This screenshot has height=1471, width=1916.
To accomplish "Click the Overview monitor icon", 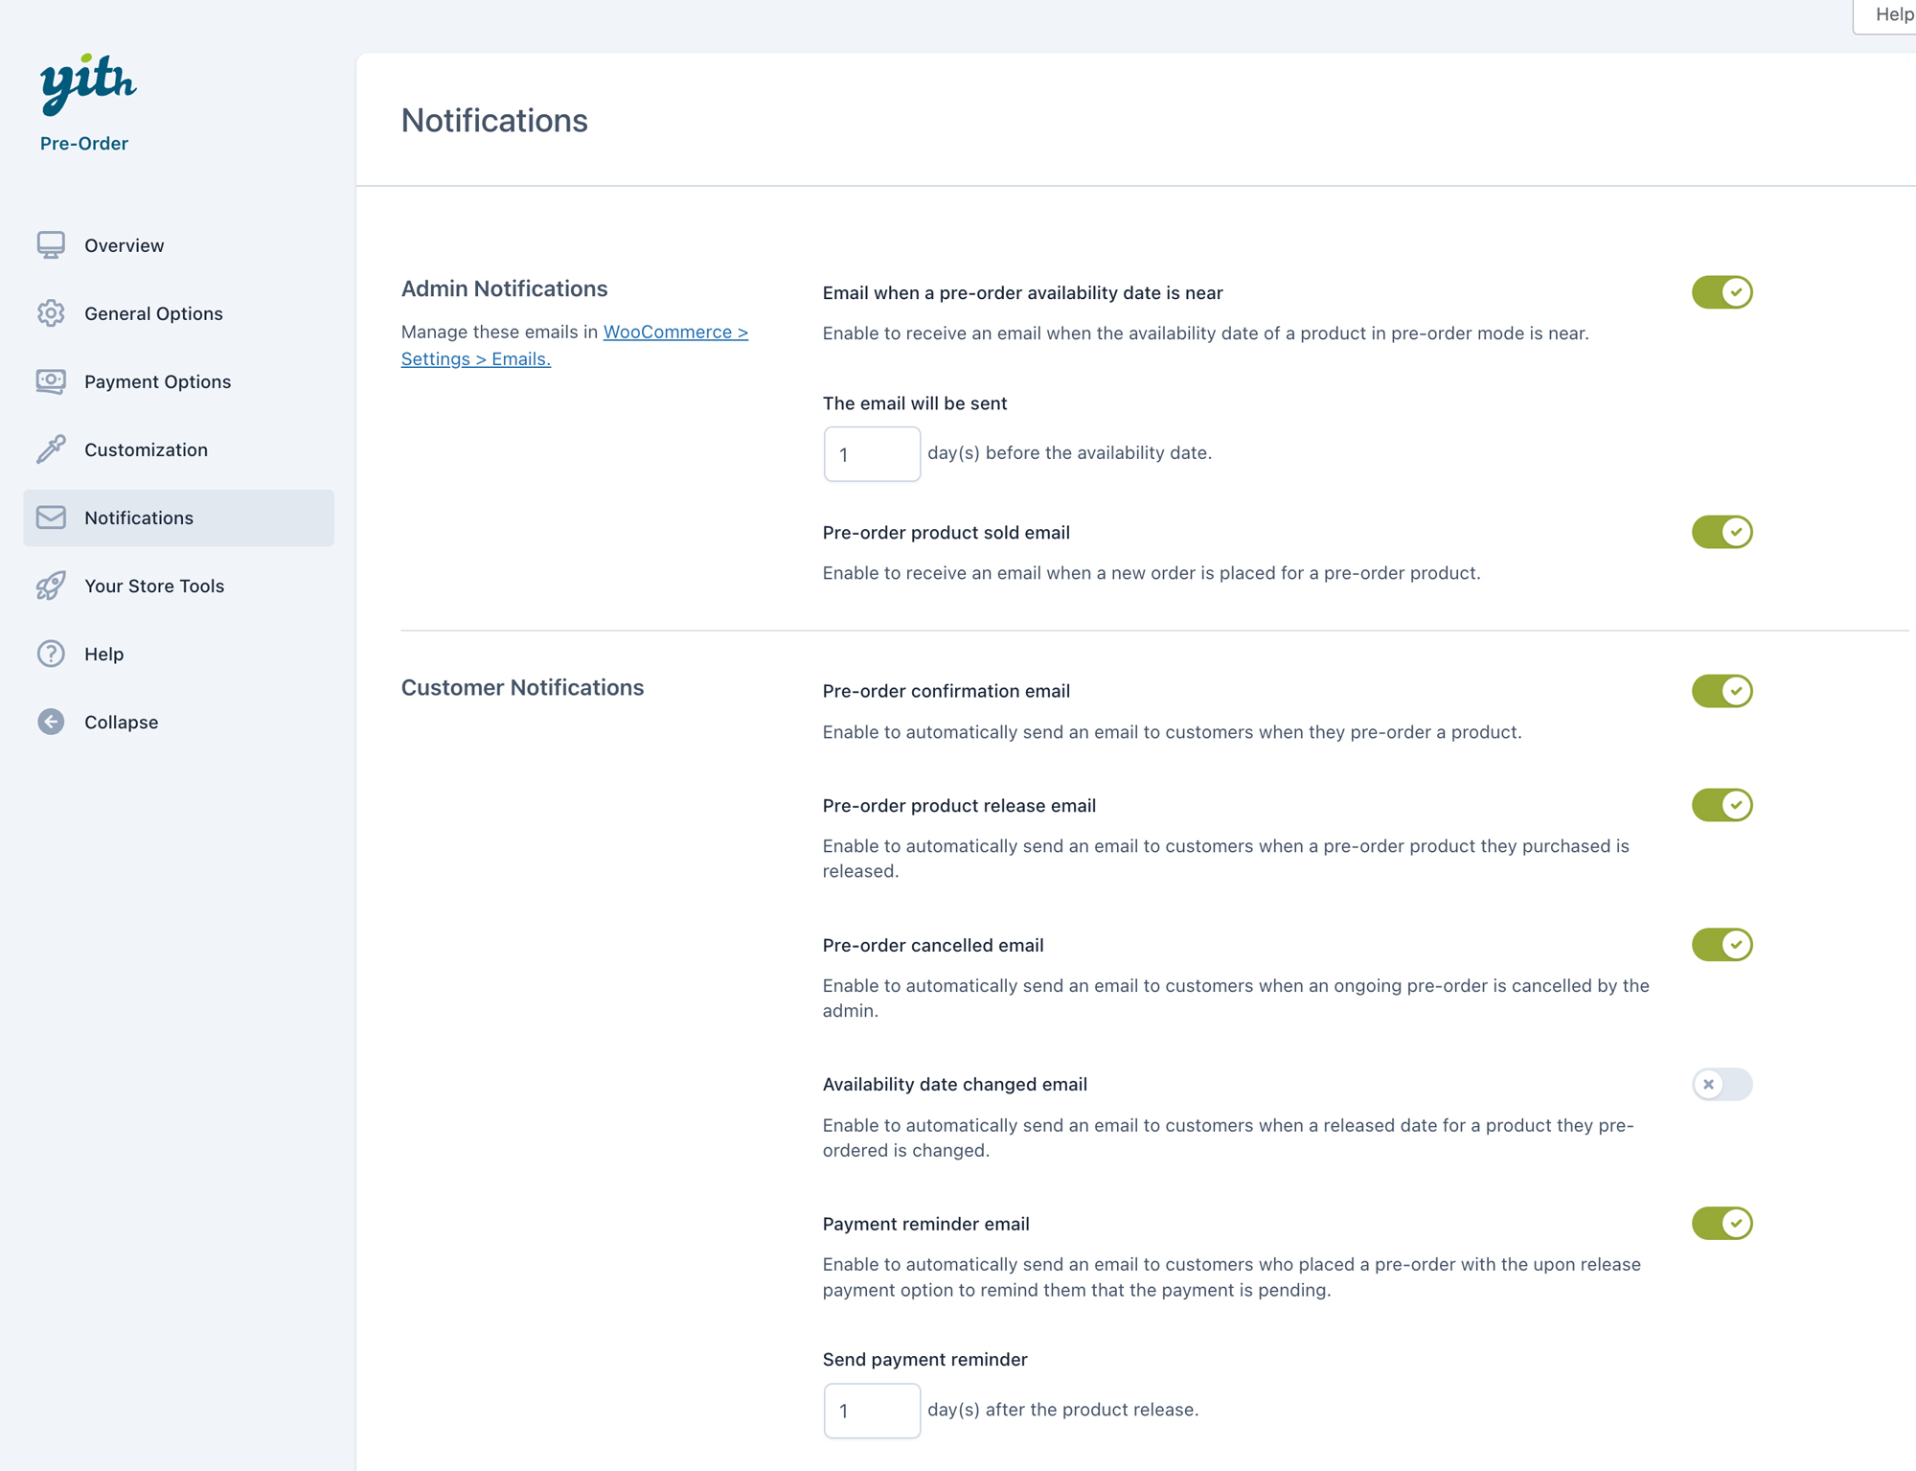I will [x=51, y=245].
